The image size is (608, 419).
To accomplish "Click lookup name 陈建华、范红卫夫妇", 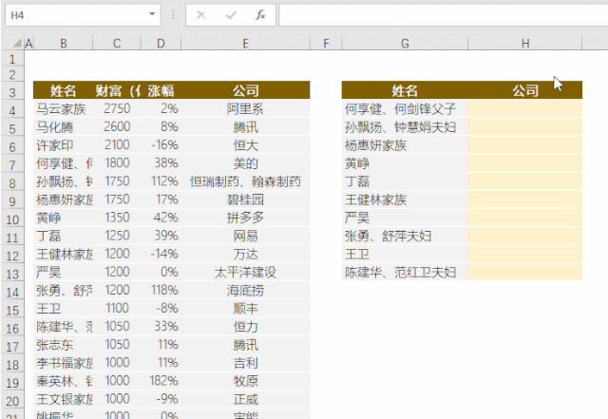I will coord(405,272).
